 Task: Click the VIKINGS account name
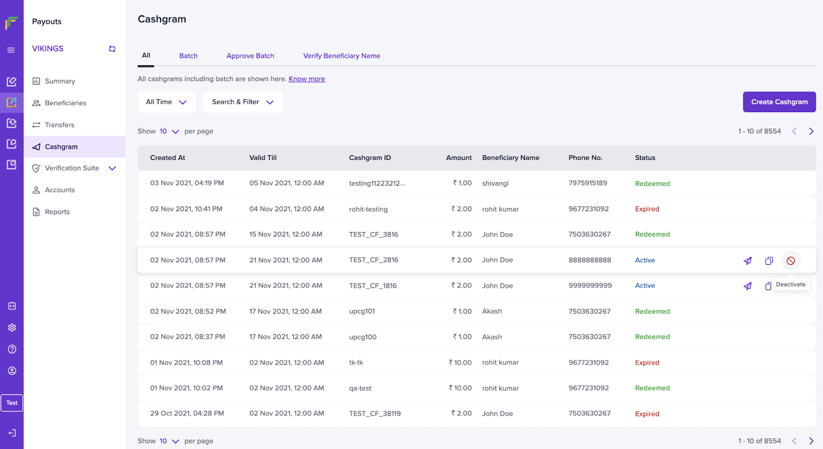point(48,49)
